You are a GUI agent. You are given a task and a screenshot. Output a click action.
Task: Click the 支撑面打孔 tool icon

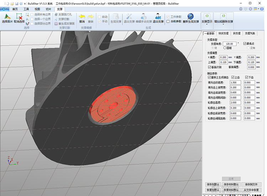56,15
